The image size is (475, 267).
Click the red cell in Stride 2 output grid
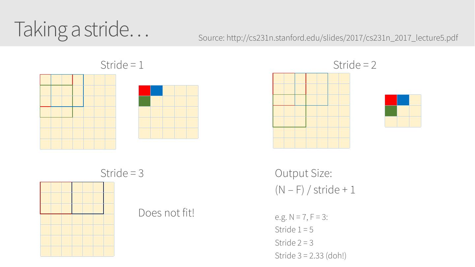coord(391,100)
